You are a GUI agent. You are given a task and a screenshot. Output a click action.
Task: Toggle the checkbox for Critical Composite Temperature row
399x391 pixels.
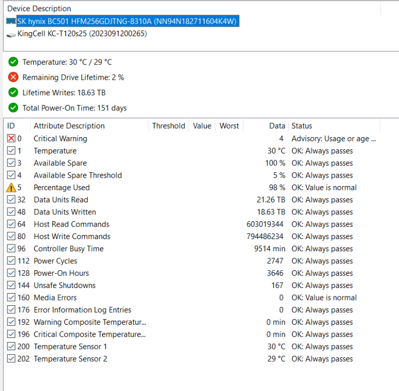point(11,334)
